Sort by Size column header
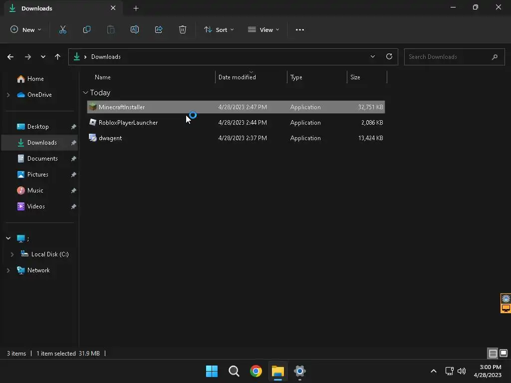Screen dimensions: 511x383 355,77
